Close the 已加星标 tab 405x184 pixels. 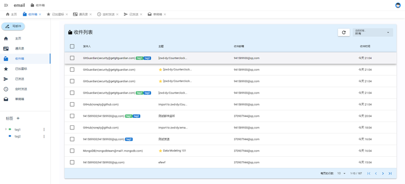tap(67, 15)
